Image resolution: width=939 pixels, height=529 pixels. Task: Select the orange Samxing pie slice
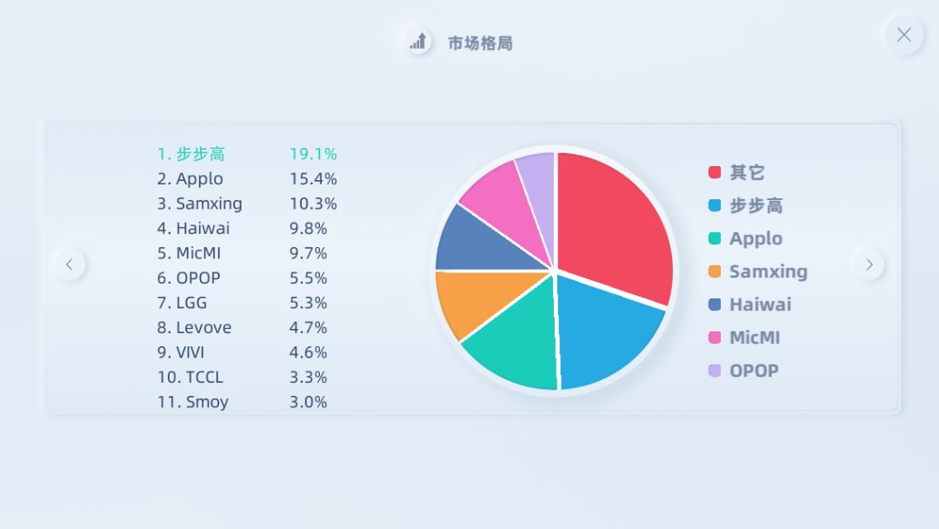[479, 299]
